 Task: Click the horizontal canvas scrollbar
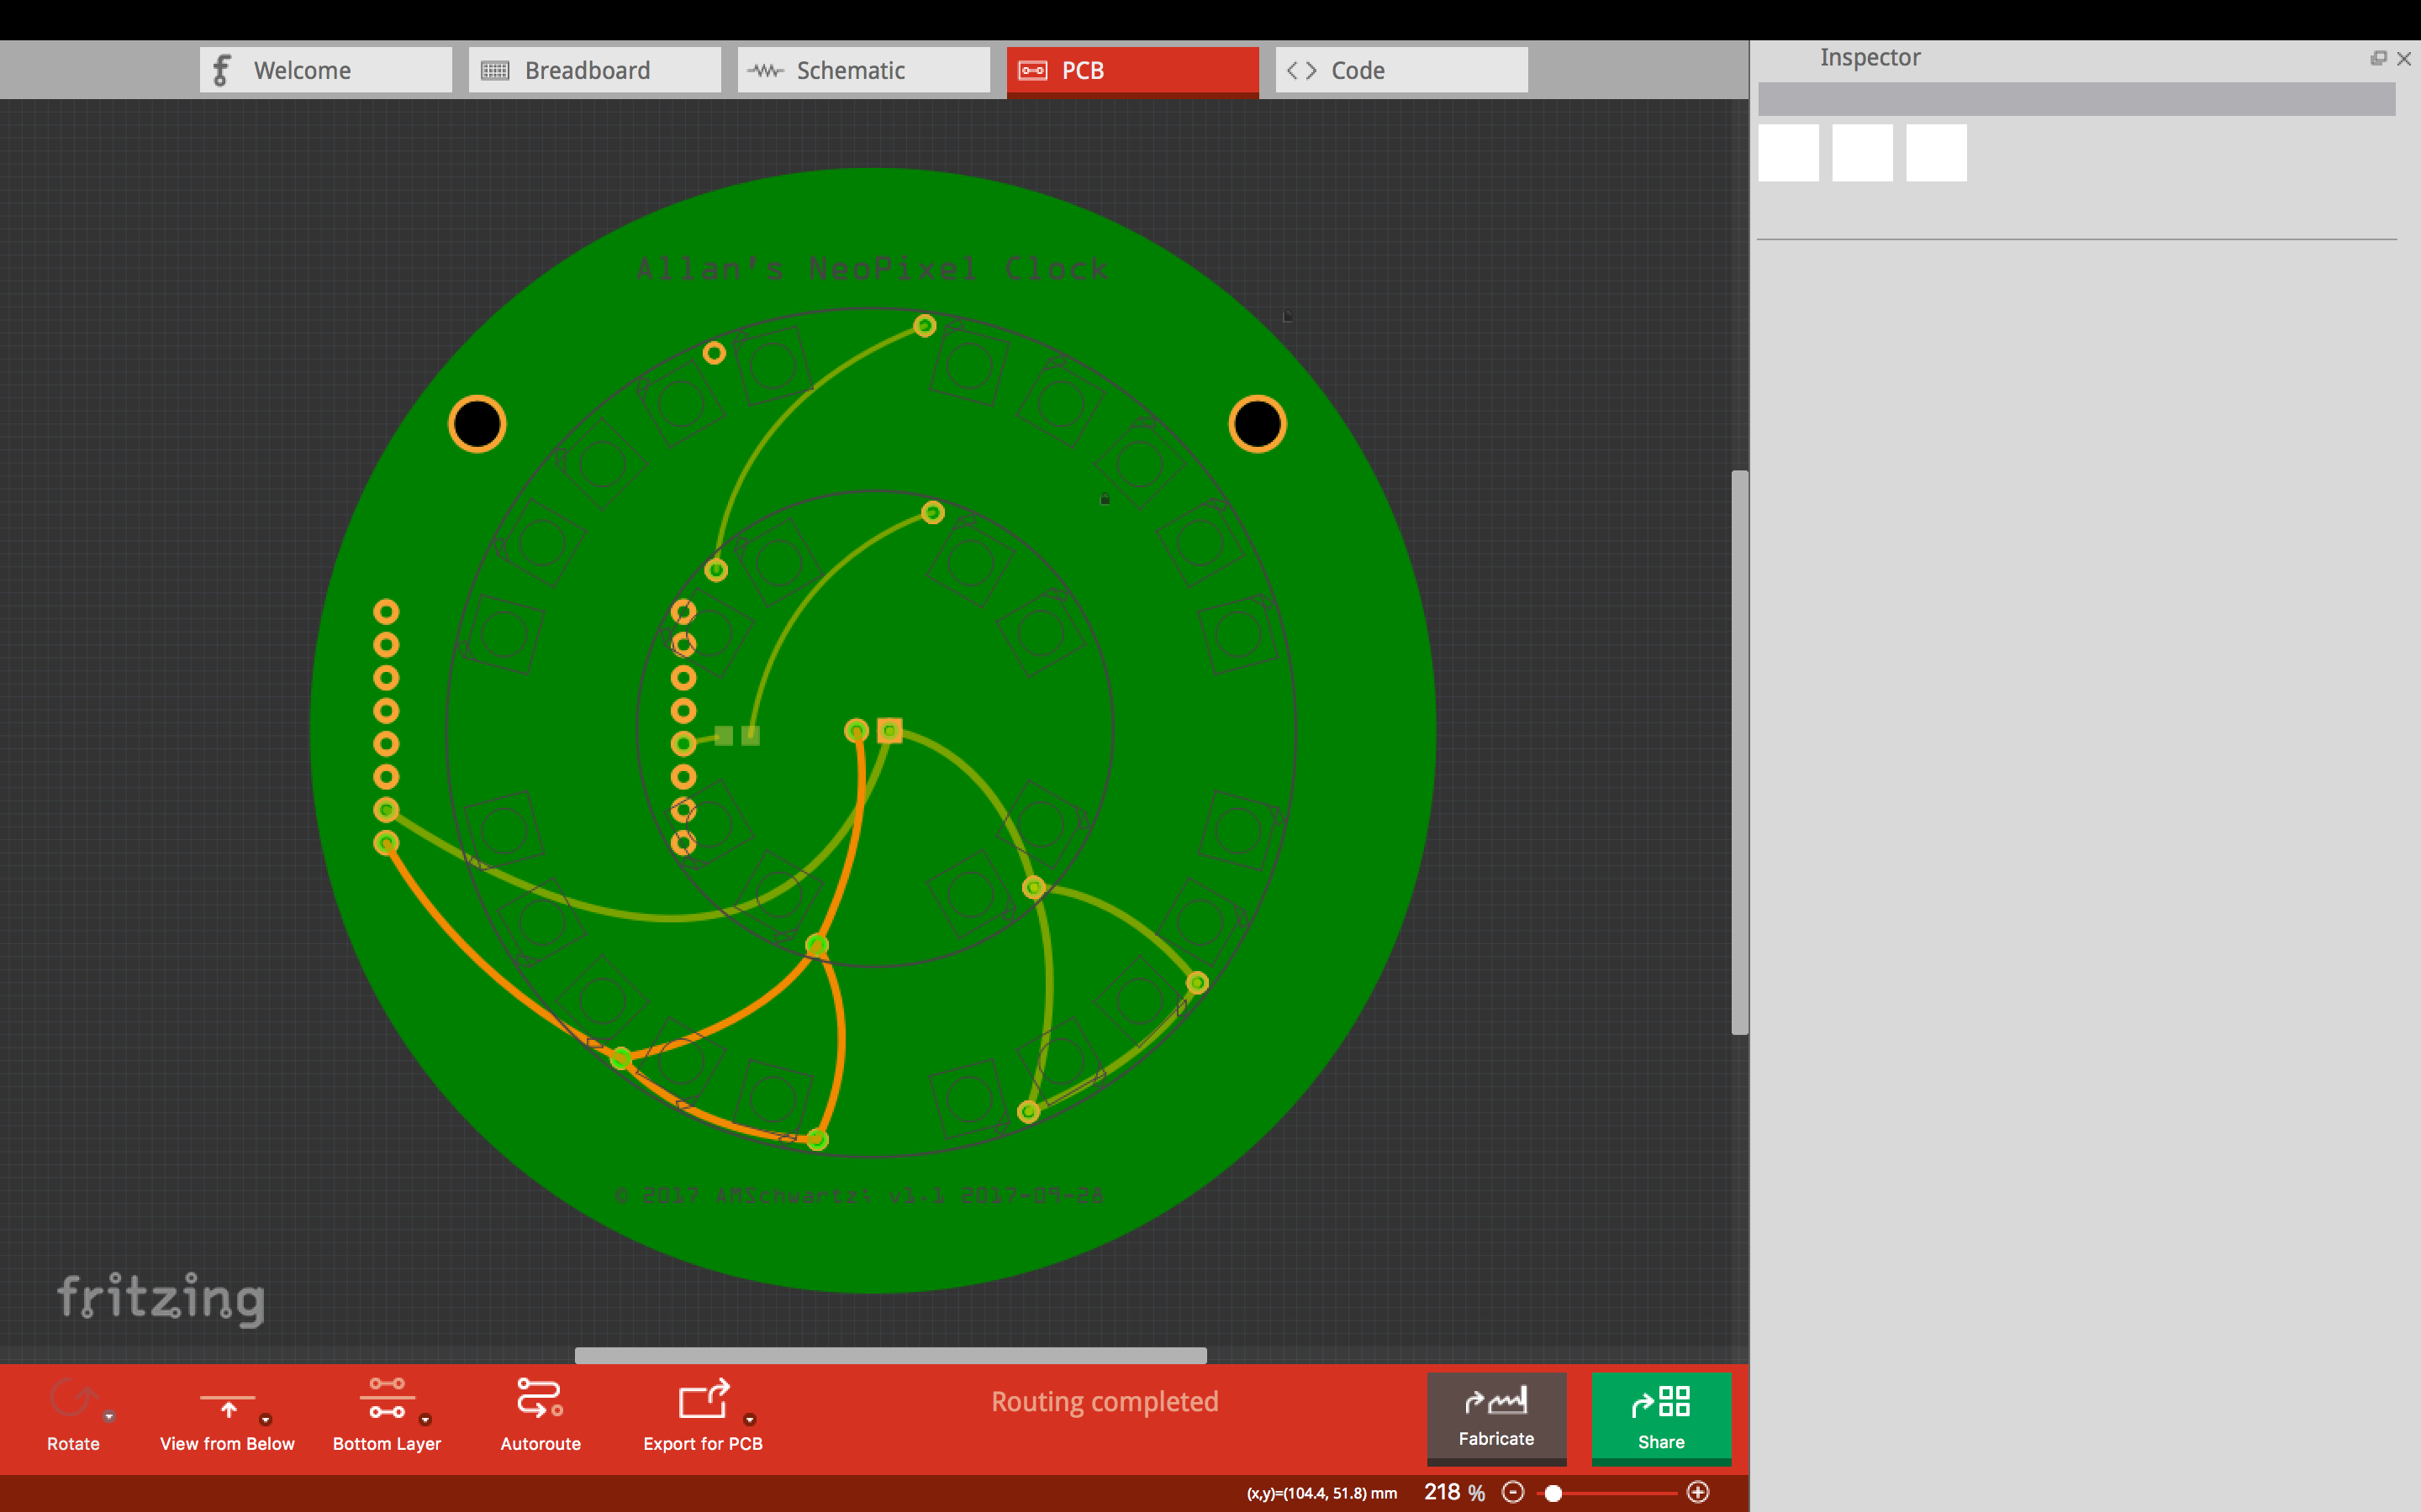click(x=890, y=1355)
